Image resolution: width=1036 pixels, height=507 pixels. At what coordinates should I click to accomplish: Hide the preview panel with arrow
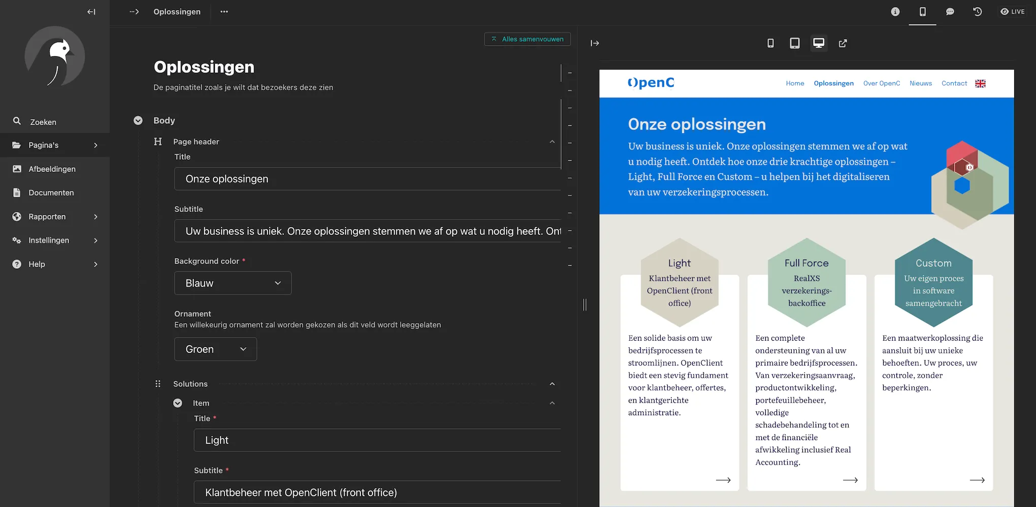[x=595, y=43]
